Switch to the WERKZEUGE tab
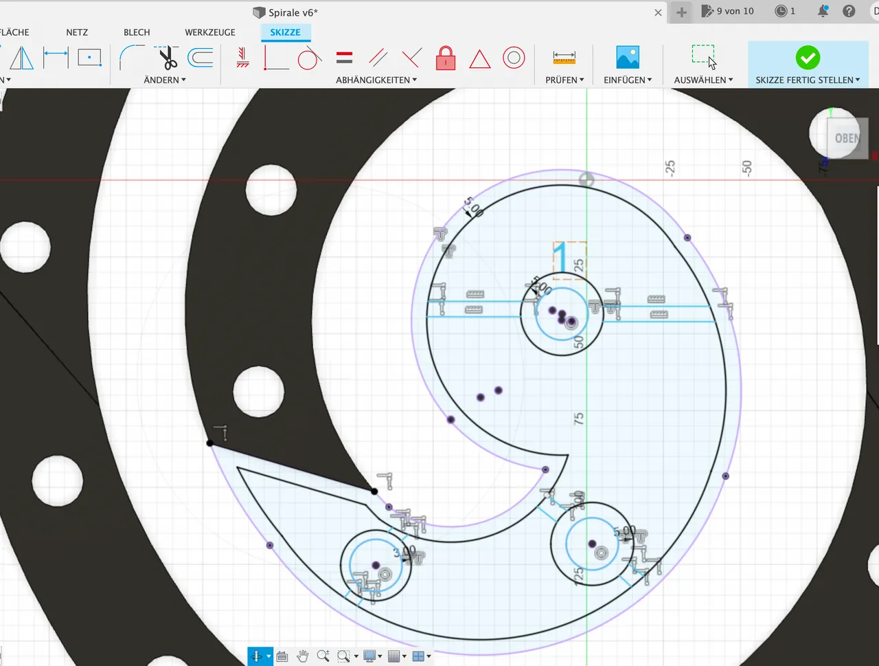The width and height of the screenshot is (879, 666). pos(210,32)
